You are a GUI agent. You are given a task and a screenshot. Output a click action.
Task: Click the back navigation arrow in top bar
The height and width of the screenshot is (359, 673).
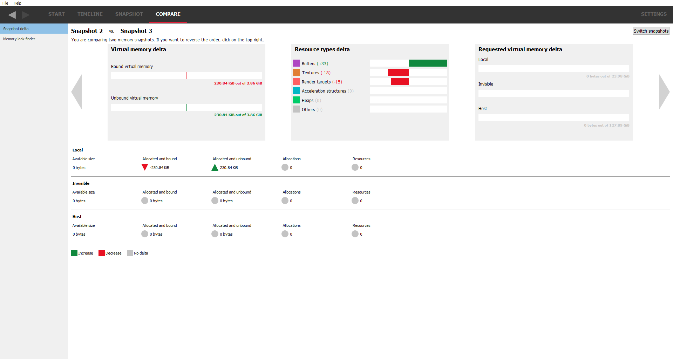pyautogui.click(x=12, y=15)
